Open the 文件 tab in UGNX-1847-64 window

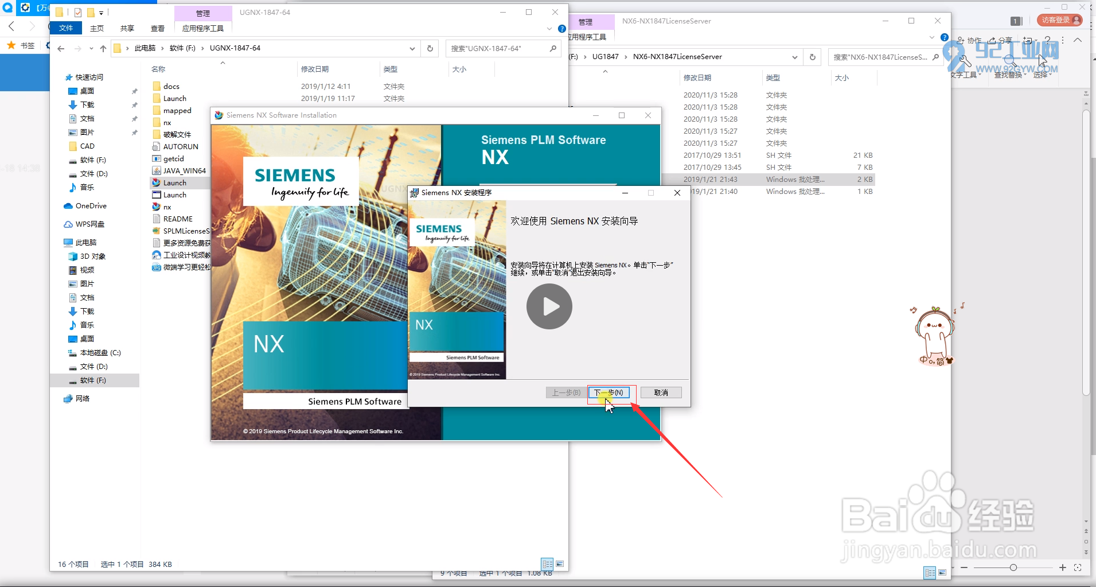pos(66,28)
